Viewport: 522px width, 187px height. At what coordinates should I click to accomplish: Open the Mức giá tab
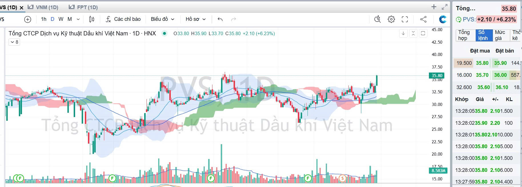[501, 35]
